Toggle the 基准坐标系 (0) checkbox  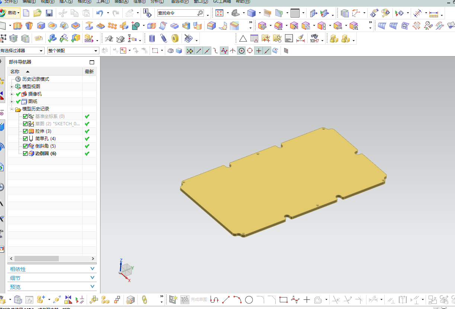click(25, 116)
